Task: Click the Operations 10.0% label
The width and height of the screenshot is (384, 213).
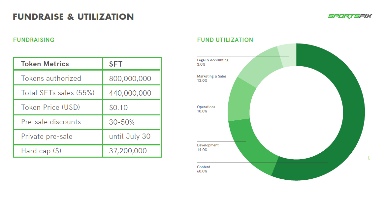Action: tap(206, 109)
